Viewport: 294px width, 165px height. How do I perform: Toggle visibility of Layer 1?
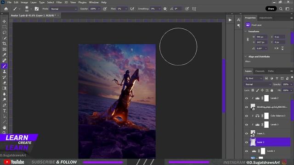(247, 133)
